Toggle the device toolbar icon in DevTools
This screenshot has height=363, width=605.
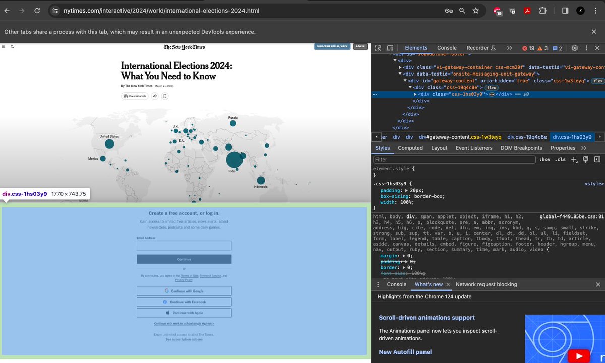390,48
